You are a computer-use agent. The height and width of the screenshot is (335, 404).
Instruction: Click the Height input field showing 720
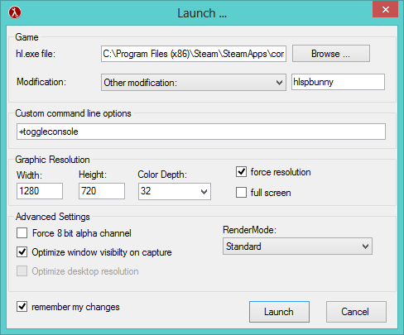coord(102,191)
